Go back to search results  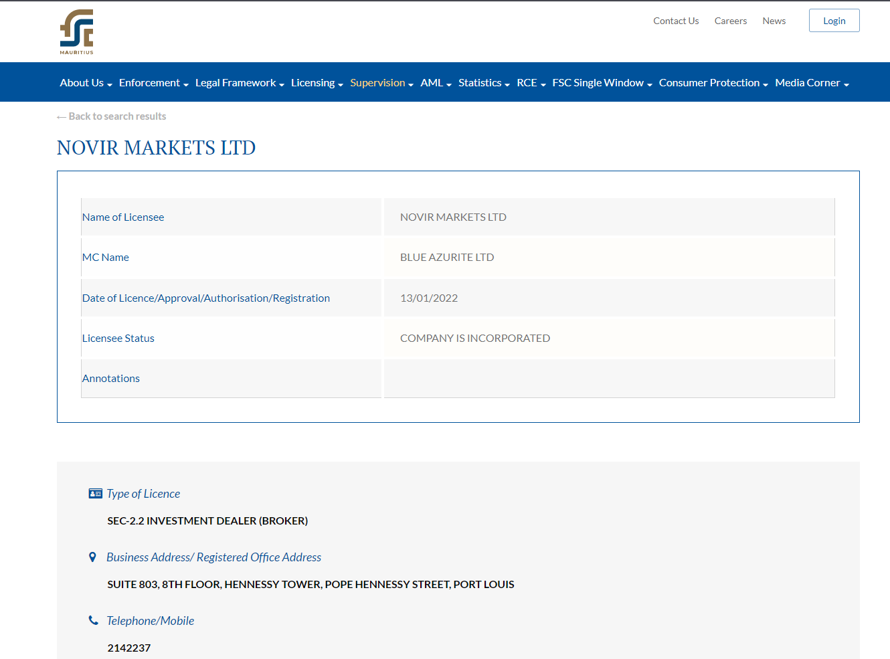[112, 116]
